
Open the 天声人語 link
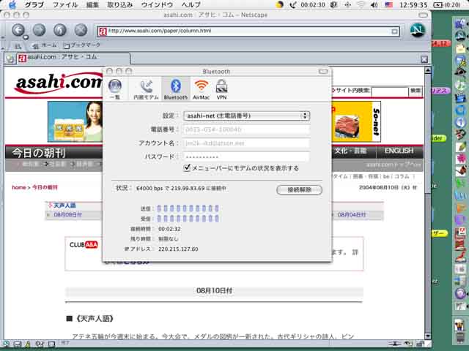point(64,205)
